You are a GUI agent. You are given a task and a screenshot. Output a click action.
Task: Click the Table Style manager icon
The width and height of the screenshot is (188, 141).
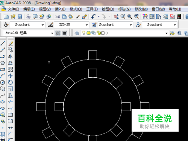click(x=94, y=25)
